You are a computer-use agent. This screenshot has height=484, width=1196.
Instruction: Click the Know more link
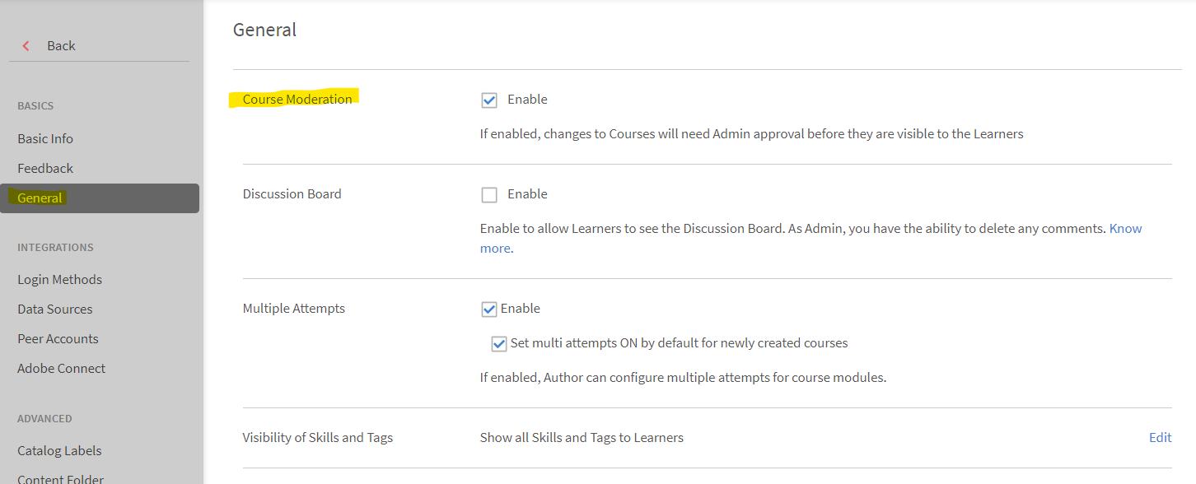coord(1125,229)
